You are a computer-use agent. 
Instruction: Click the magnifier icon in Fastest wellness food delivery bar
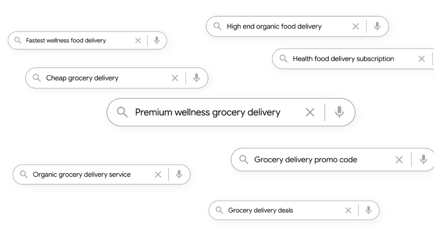point(17,40)
